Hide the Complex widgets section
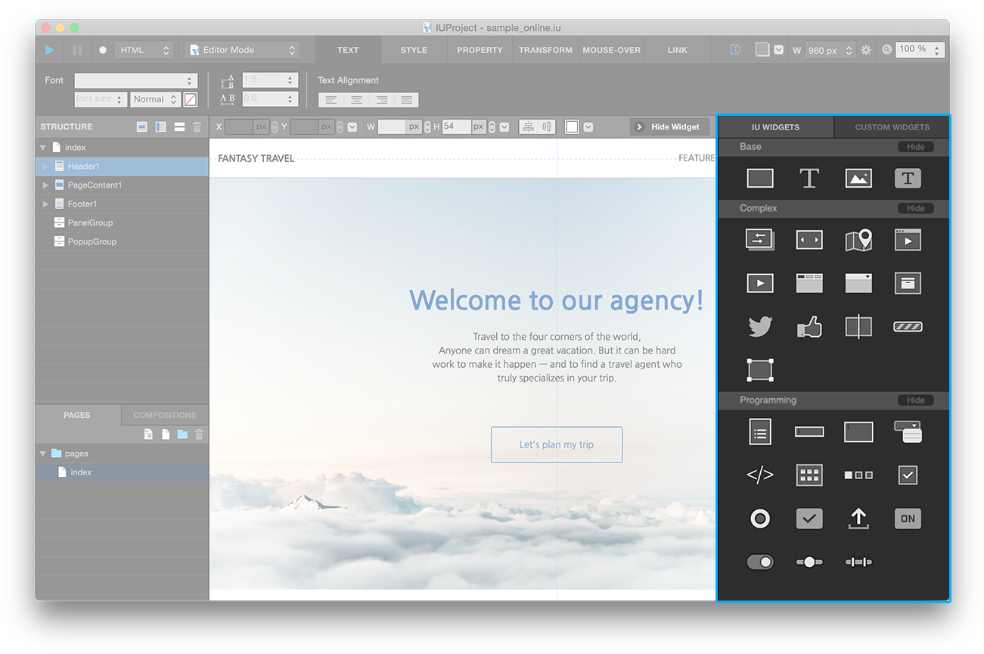Image resolution: width=984 pixels, height=654 pixels. 915,208
